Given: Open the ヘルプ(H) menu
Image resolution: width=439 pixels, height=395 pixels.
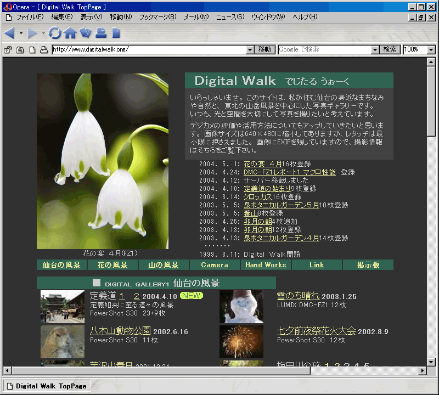Looking at the screenshot, I should pyautogui.click(x=305, y=17).
